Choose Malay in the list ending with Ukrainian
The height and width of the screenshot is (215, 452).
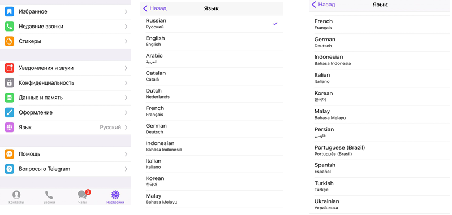point(380,115)
